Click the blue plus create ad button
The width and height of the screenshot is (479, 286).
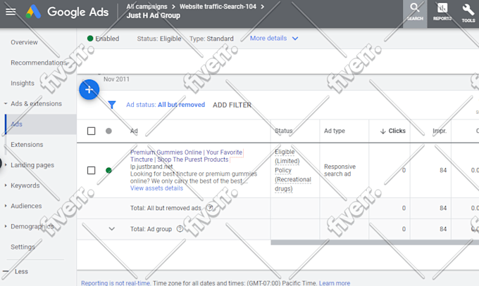(89, 90)
